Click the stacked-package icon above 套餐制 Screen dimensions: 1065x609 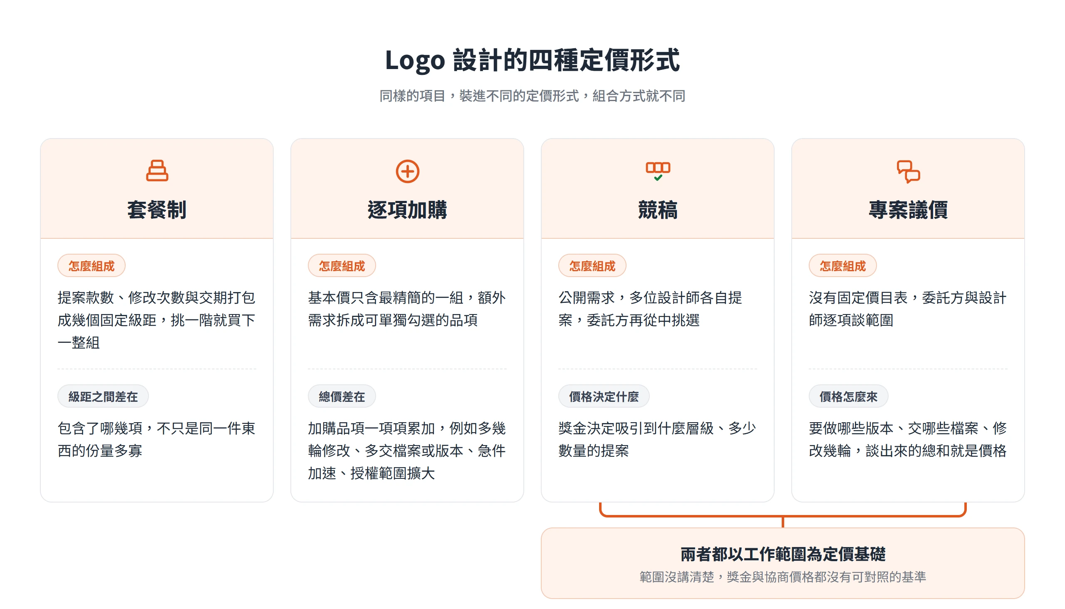click(157, 171)
